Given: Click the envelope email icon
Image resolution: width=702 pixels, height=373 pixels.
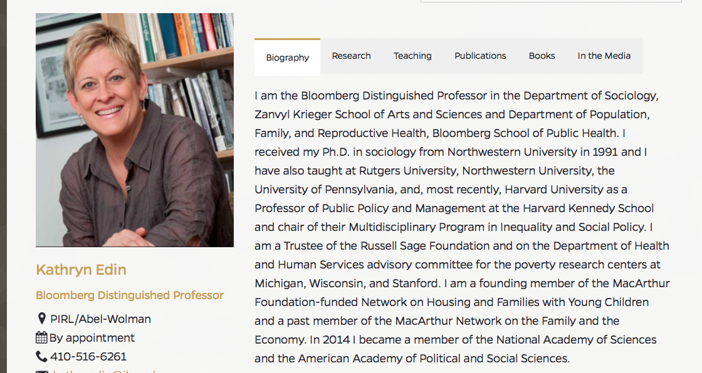Looking at the screenshot, I should [x=41, y=370].
